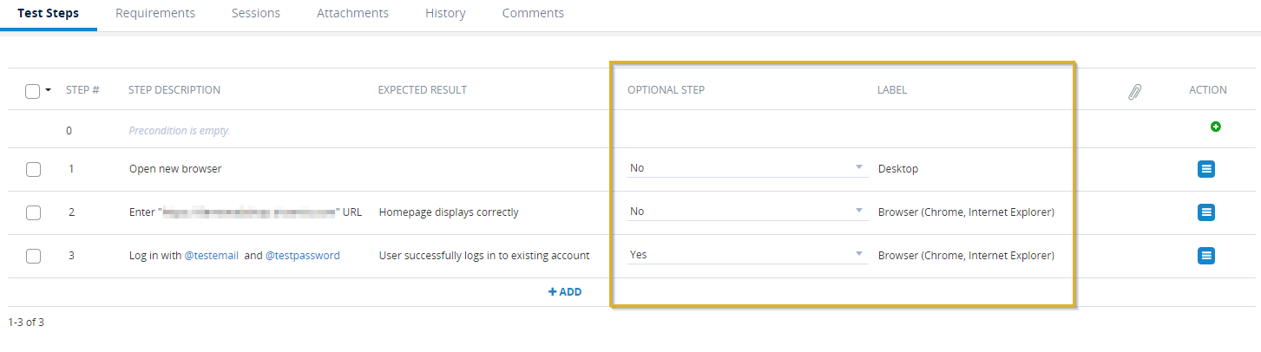Expand the arrow beside select-all checkbox
Screen dimensions: 1261x352
(x=49, y=90)
